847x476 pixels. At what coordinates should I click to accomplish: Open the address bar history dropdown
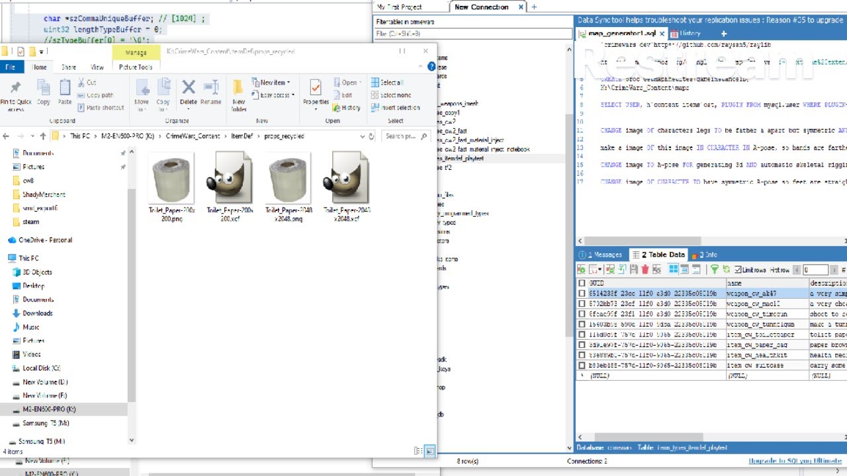363,136
